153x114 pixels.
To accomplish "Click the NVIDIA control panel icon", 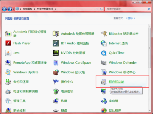I will [x=56, y=53].
